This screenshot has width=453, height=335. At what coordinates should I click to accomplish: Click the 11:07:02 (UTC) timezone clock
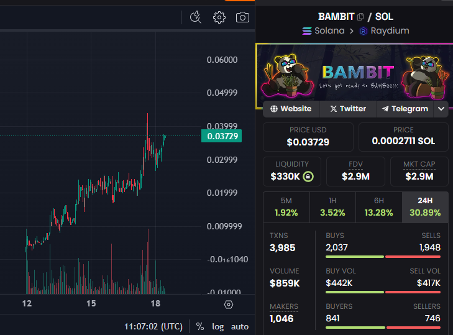(153, 327)
